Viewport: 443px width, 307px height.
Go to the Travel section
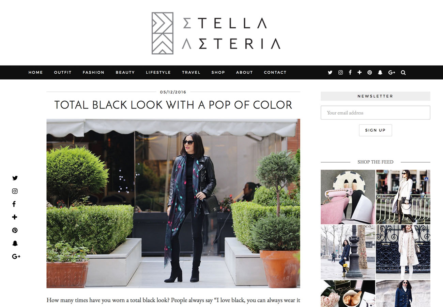pos(191,72)
